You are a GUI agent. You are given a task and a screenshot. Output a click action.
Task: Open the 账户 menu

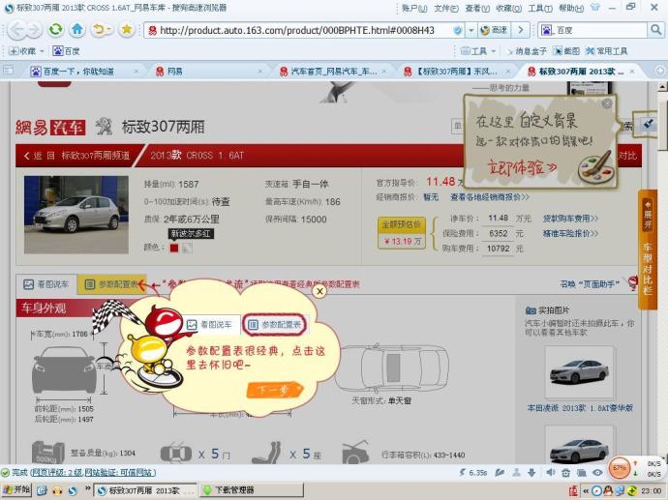tap(414, 8)
